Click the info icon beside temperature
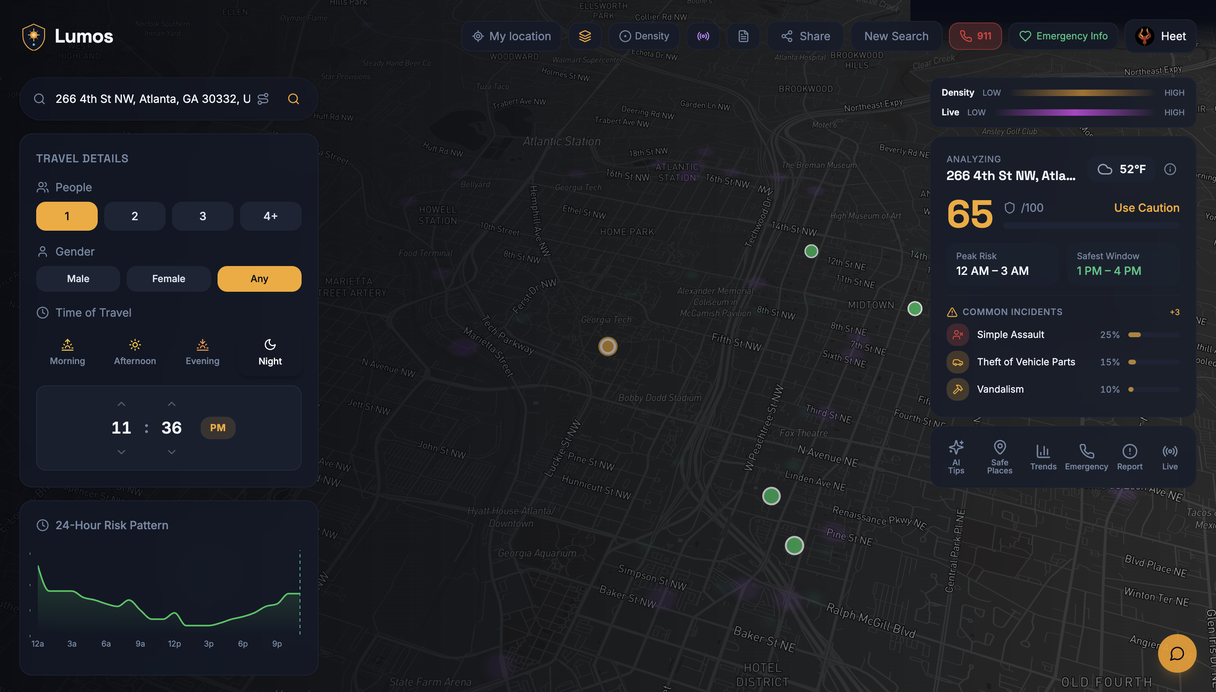1216x692 pixels. 1170,169
